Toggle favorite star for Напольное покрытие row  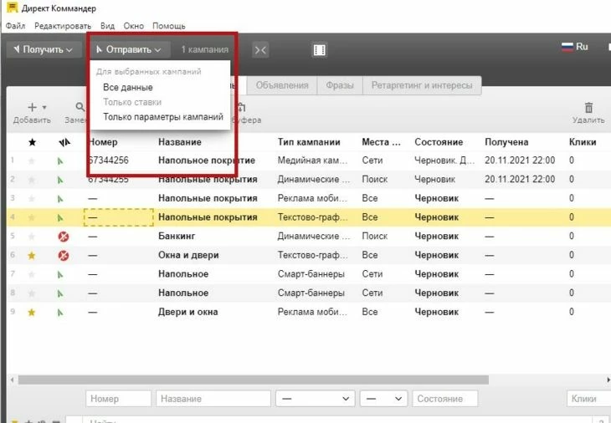[x=32, y=161]
